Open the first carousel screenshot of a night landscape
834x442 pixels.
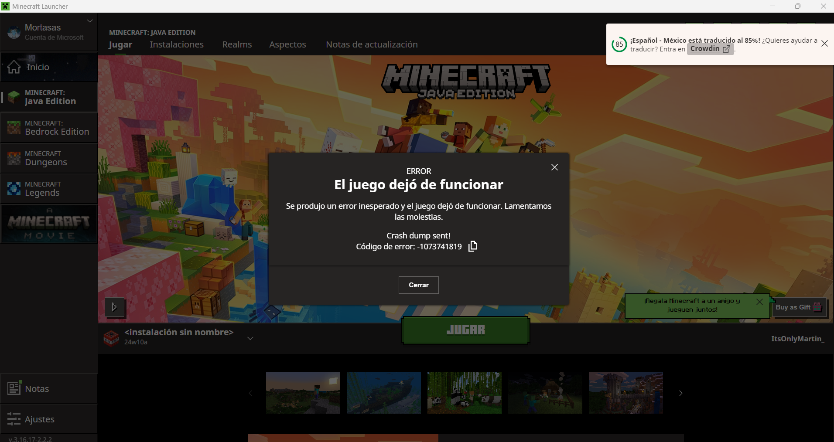(x=303, y=393)
